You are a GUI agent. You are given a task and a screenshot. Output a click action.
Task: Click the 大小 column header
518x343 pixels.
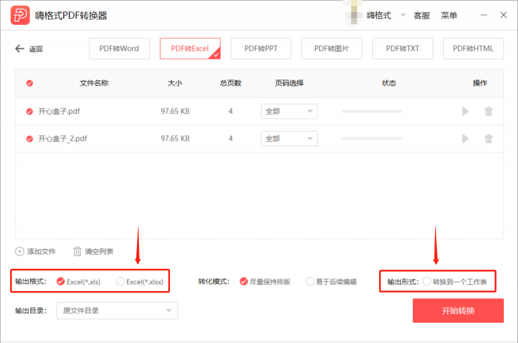(x=175, y=83)
